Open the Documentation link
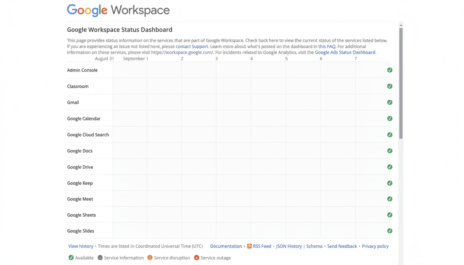 point(226,246)
